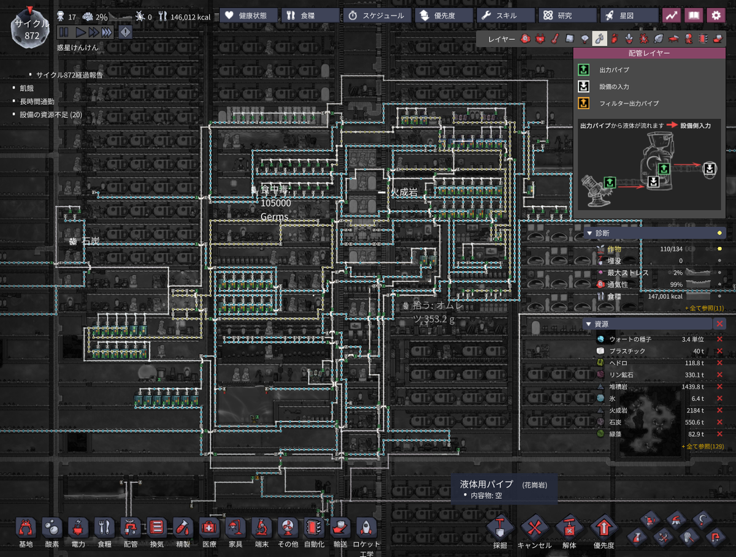
Task: Open the スキル skills tab
Action: [x=506, y=15]
